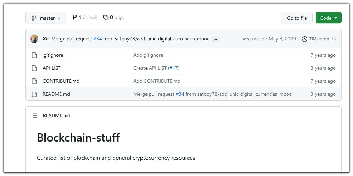
Task: Click the Curated list of blockchain description text
Action: click(116, 158)
